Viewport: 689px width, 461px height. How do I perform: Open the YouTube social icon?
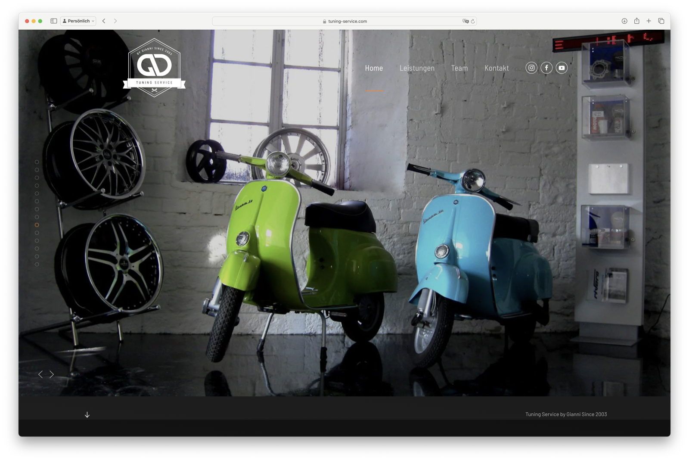(562, 68)
